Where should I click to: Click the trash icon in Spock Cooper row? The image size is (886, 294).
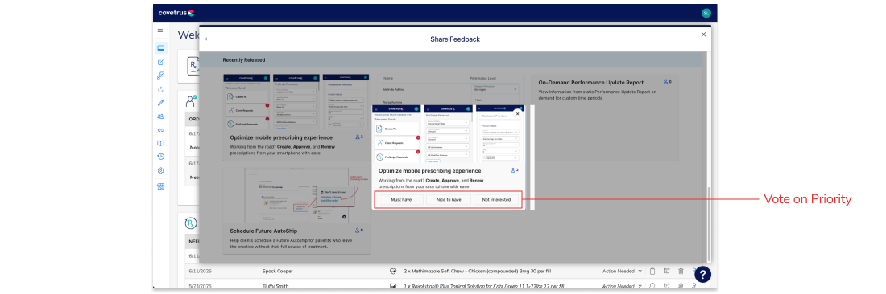pyautogui.click(x=681, y=271)
